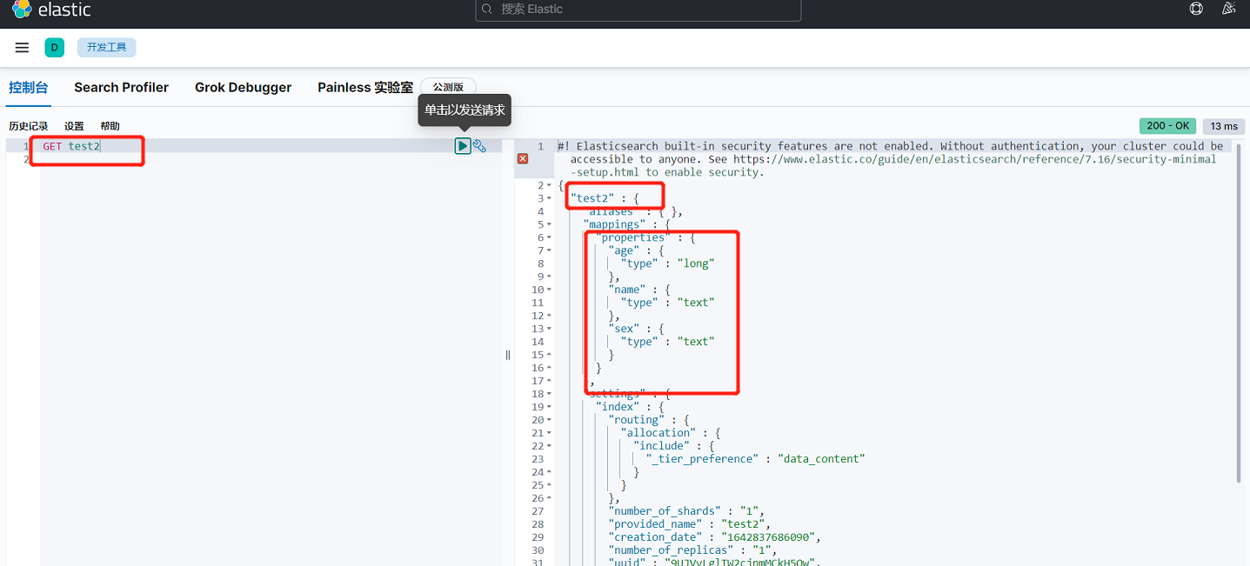Collapse the "test2" block fold arrow

coord(549,199)
